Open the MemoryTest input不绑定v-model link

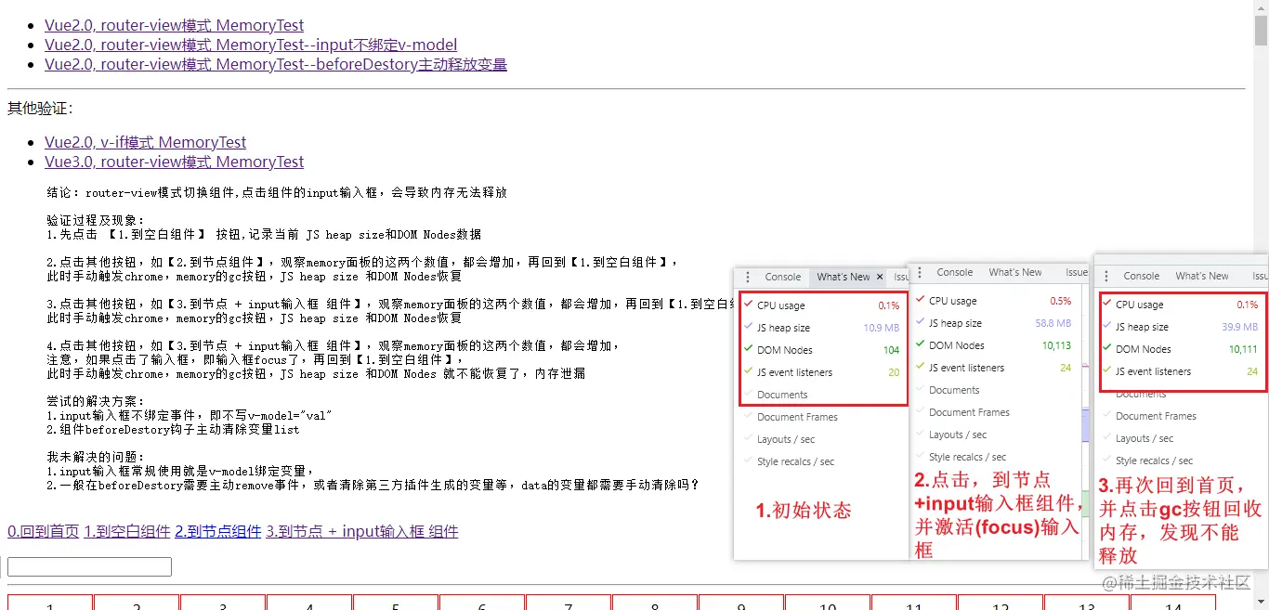coord(251,45)
